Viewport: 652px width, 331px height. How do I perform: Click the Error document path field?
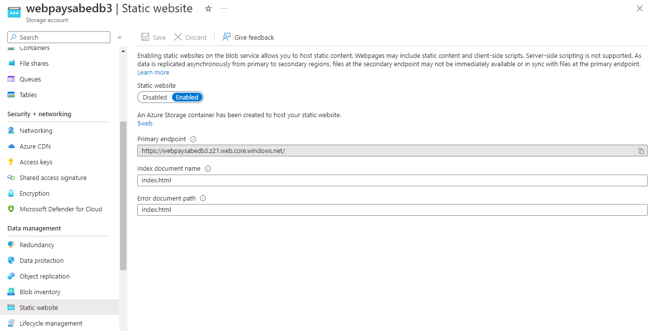[x=392, y=210]
